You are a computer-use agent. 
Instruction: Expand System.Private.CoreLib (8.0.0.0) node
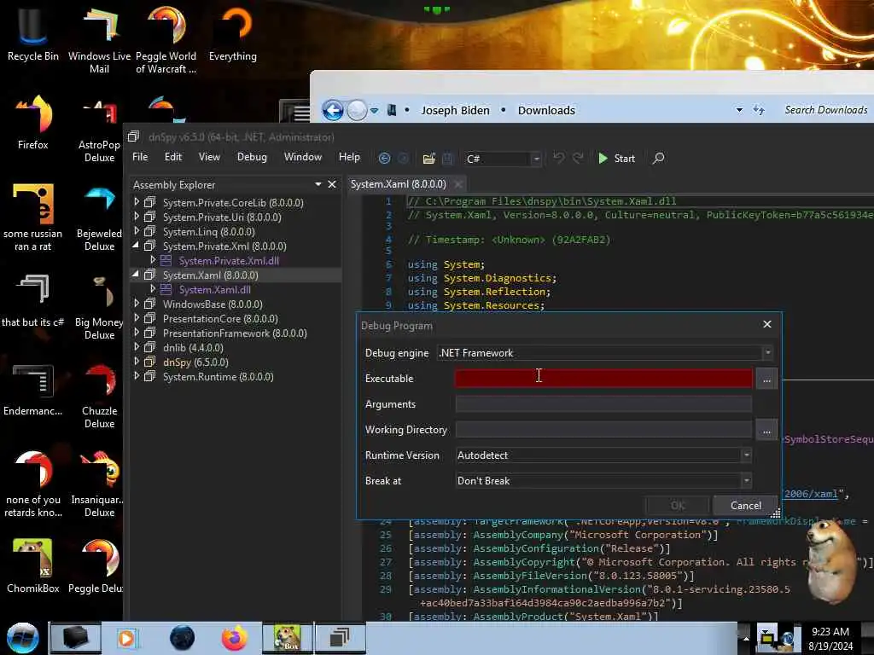coord(137,202)
